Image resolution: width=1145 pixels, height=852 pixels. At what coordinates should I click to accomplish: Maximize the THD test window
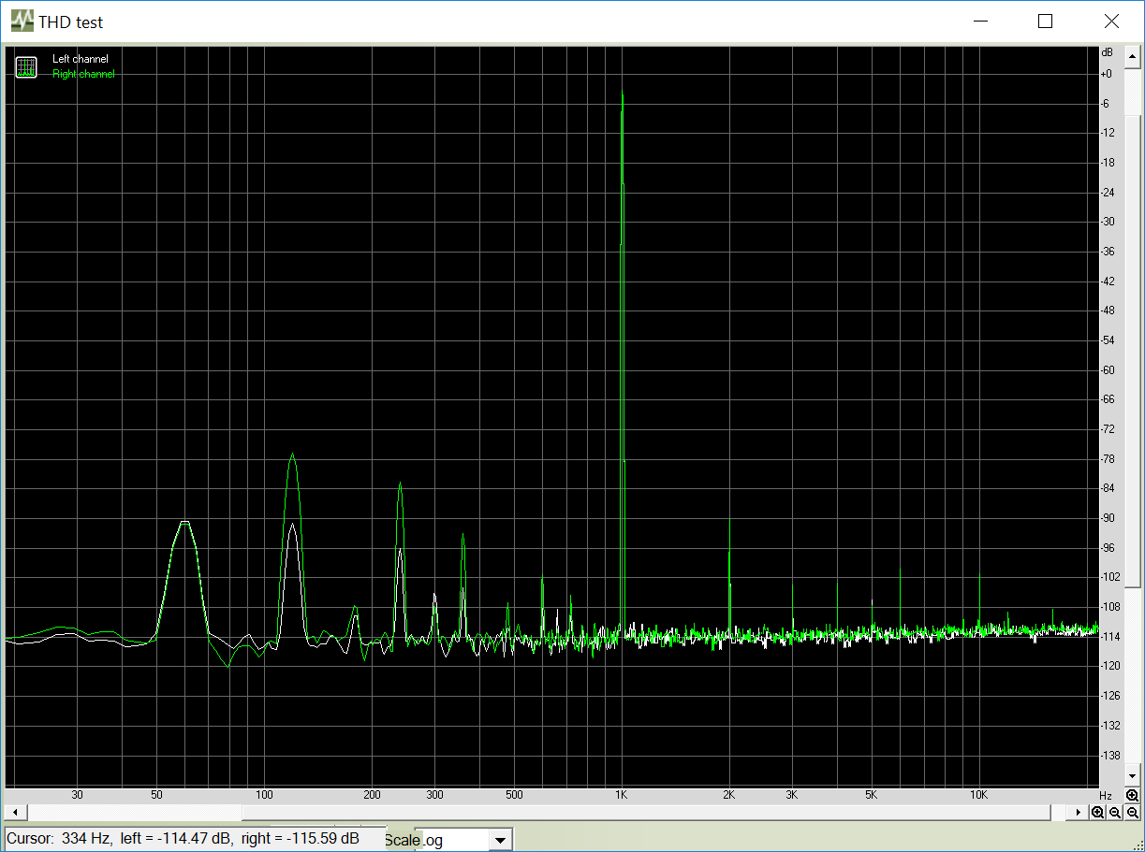1045,21
